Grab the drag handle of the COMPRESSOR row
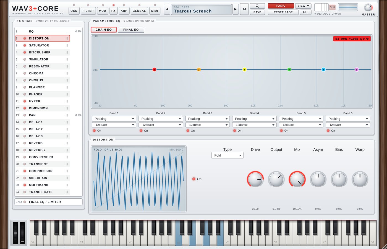 [67, 171]
